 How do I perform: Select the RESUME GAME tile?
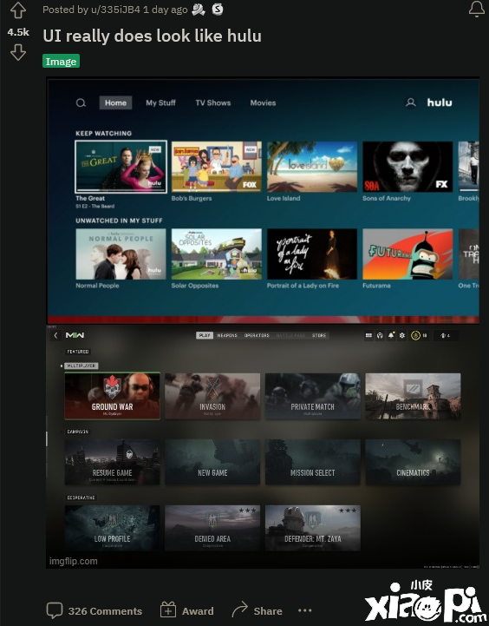click(113, 462)
